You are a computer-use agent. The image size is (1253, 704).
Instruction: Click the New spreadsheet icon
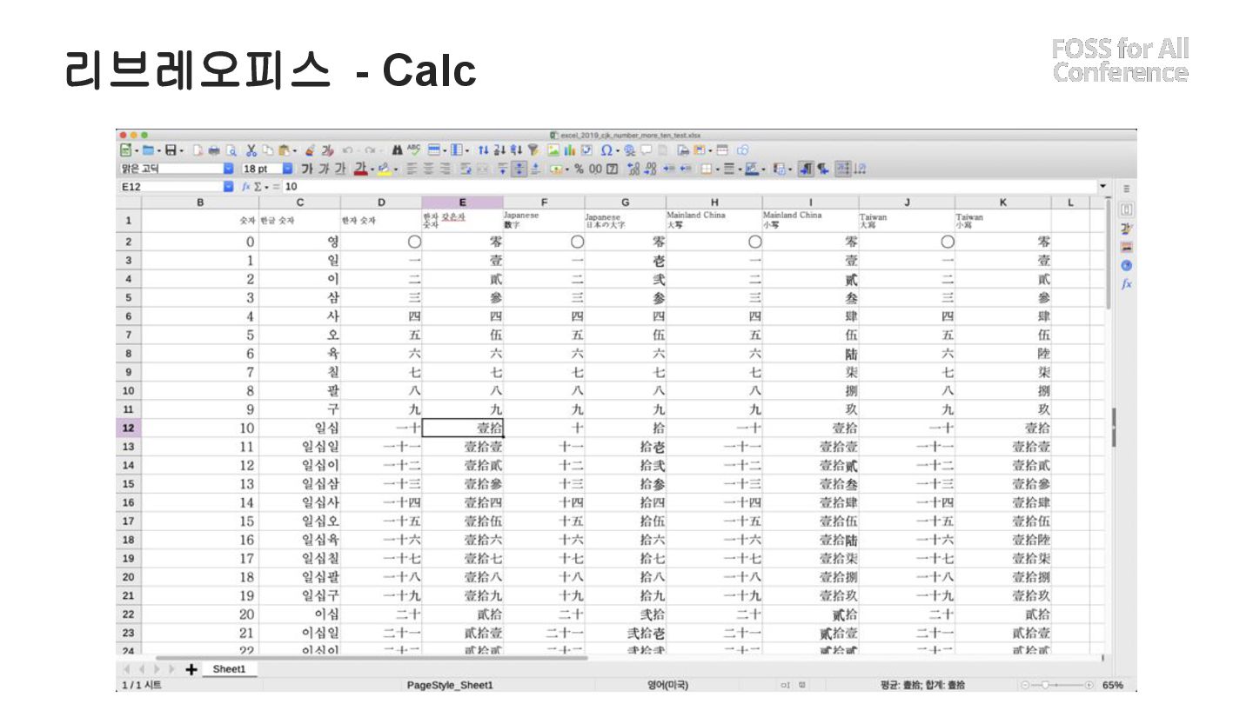pos(125,150)
